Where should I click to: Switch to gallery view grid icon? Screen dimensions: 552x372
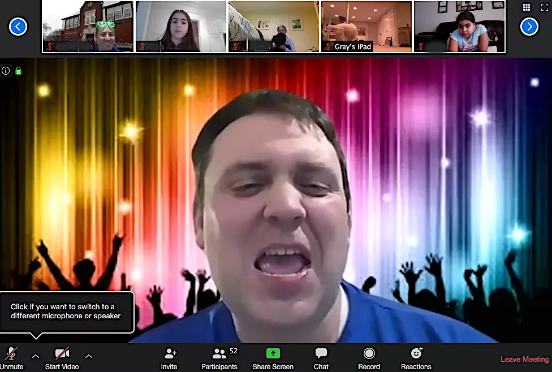[527, 7]
